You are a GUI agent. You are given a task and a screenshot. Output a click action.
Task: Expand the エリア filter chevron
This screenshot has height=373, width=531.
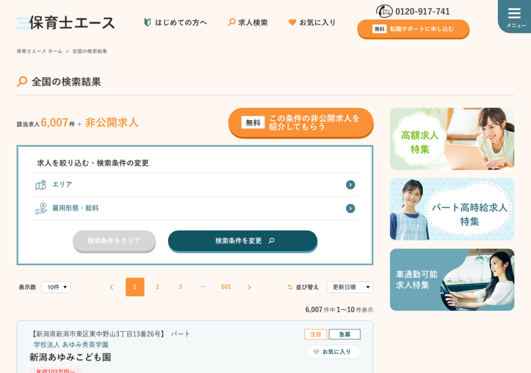[351, 185]
